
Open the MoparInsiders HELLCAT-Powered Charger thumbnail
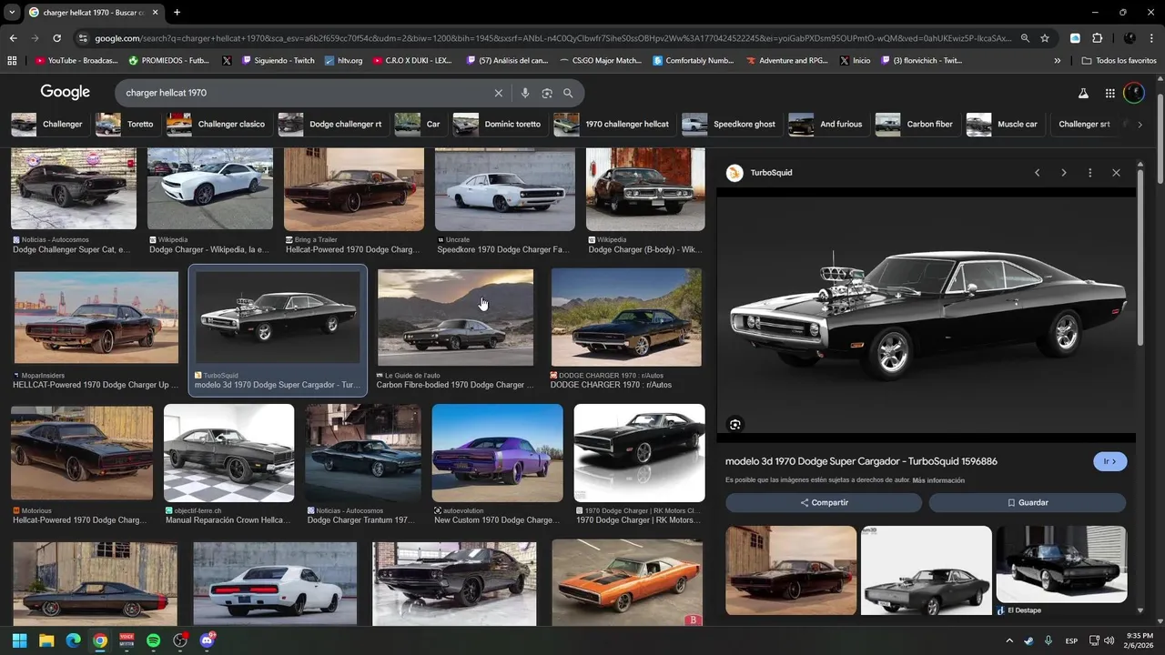coord(96,317)
